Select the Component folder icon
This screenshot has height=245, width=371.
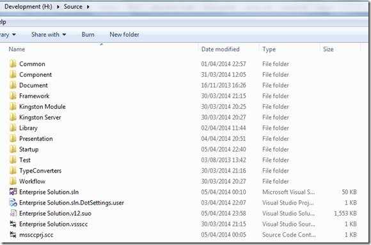click(13, 74)
